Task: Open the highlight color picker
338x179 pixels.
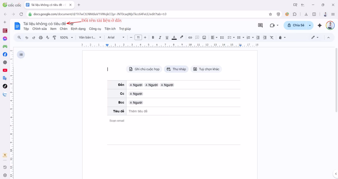Action: (182, 38)
